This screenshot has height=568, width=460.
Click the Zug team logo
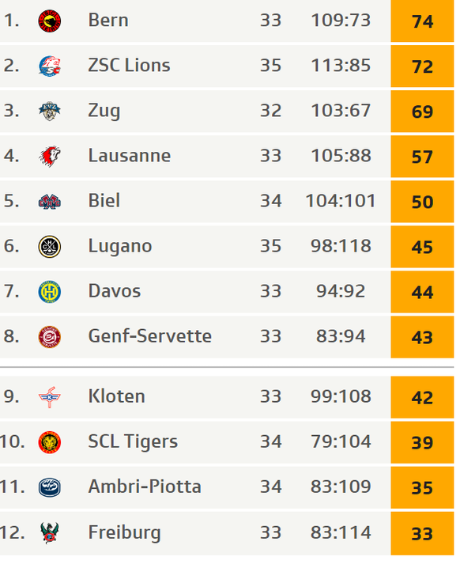click(50, 112)
